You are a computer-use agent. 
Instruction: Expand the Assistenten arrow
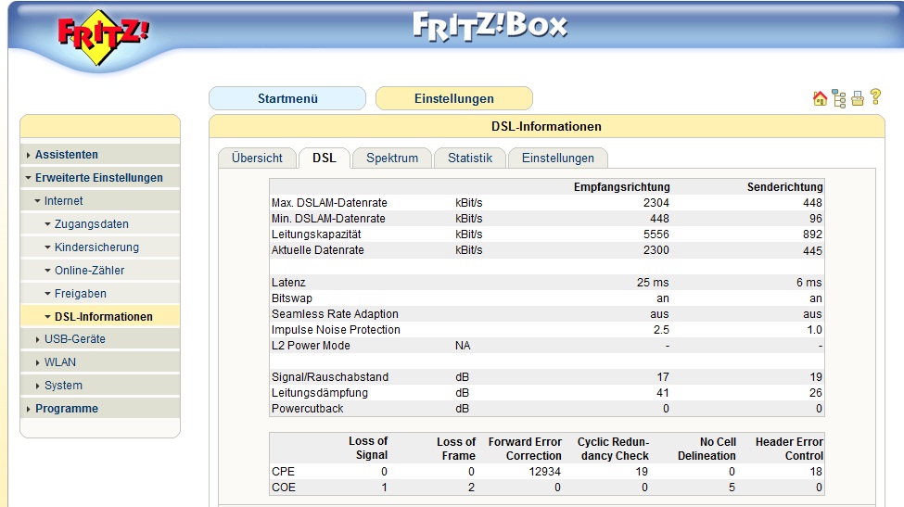point(28,155)
